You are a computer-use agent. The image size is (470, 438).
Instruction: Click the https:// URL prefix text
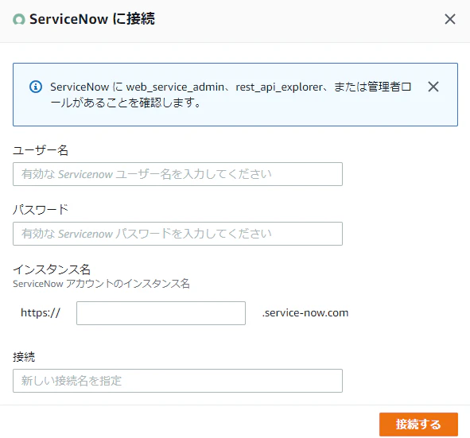[x=41, y=312]
